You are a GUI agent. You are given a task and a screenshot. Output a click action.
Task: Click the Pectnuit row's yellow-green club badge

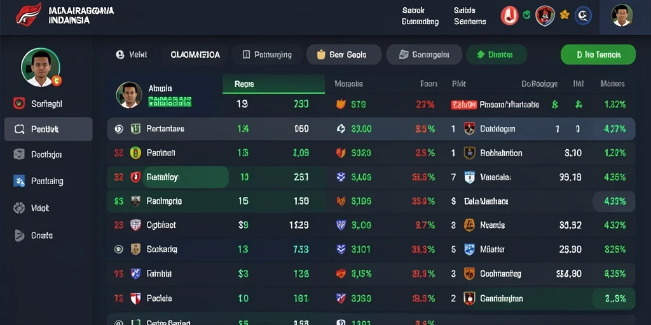tap(135, 153)
